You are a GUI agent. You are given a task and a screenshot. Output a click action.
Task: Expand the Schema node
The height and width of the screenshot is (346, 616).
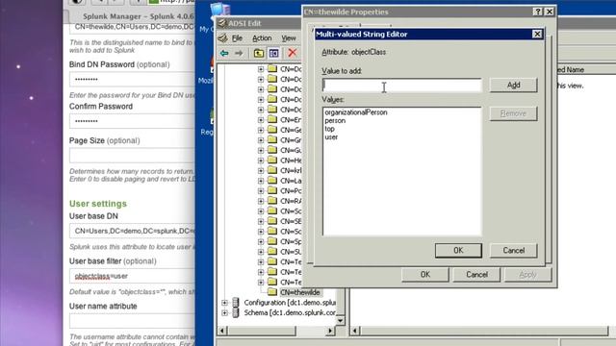[224, 313]
